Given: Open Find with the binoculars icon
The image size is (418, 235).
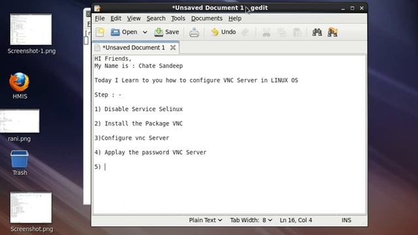Looking at the screenshot, I should click(317, 32).
